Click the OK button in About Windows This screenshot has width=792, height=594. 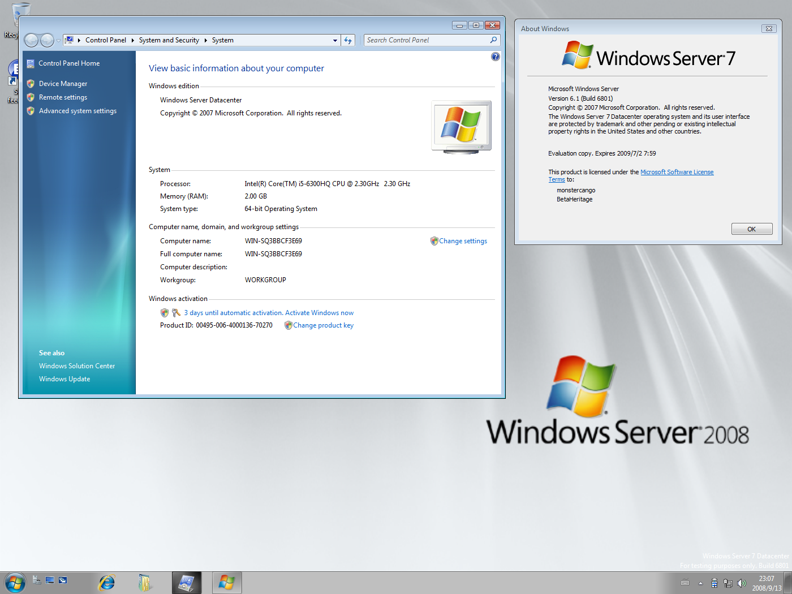pos(752,229)
